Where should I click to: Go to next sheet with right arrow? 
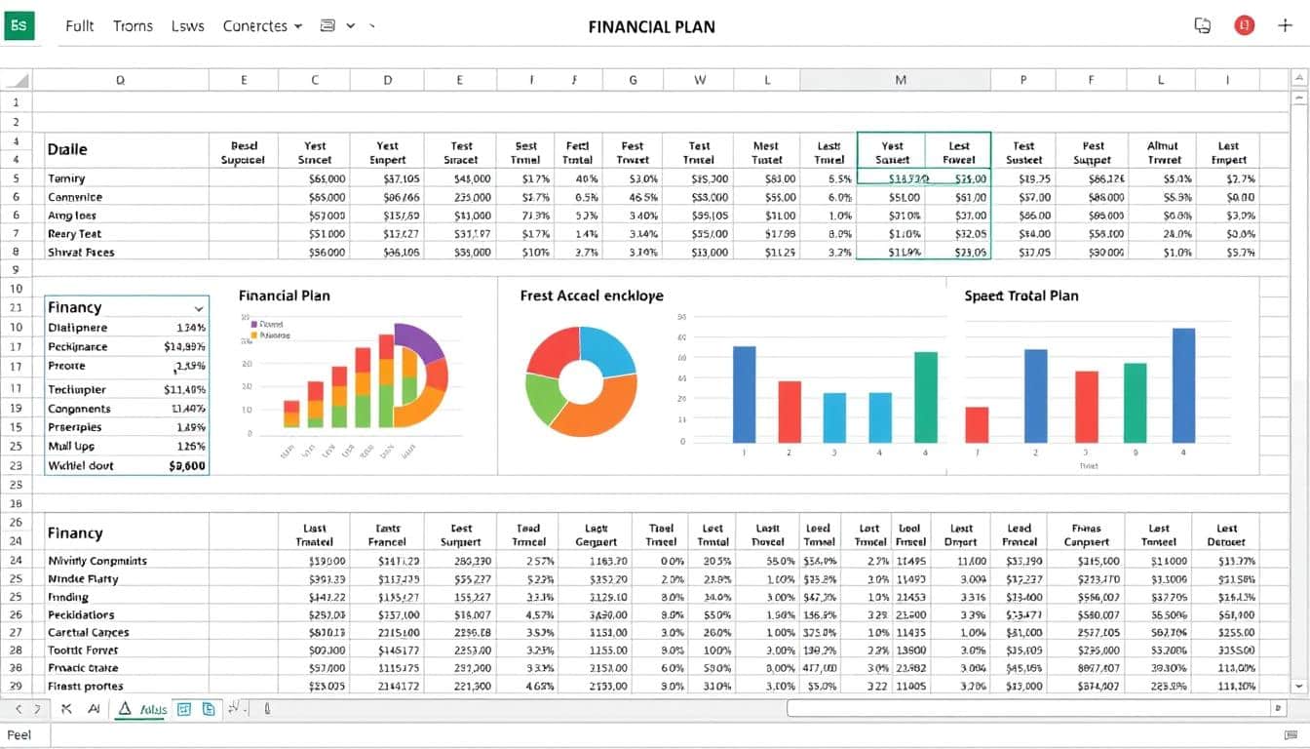tap(38, 709)
